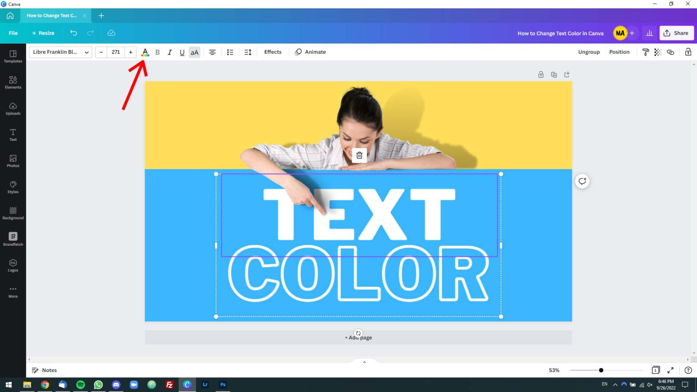Open the insights analytics chart icon
The height and width of the screenshot is (392, 697).
pyautogui.click(x=649, y=33)
